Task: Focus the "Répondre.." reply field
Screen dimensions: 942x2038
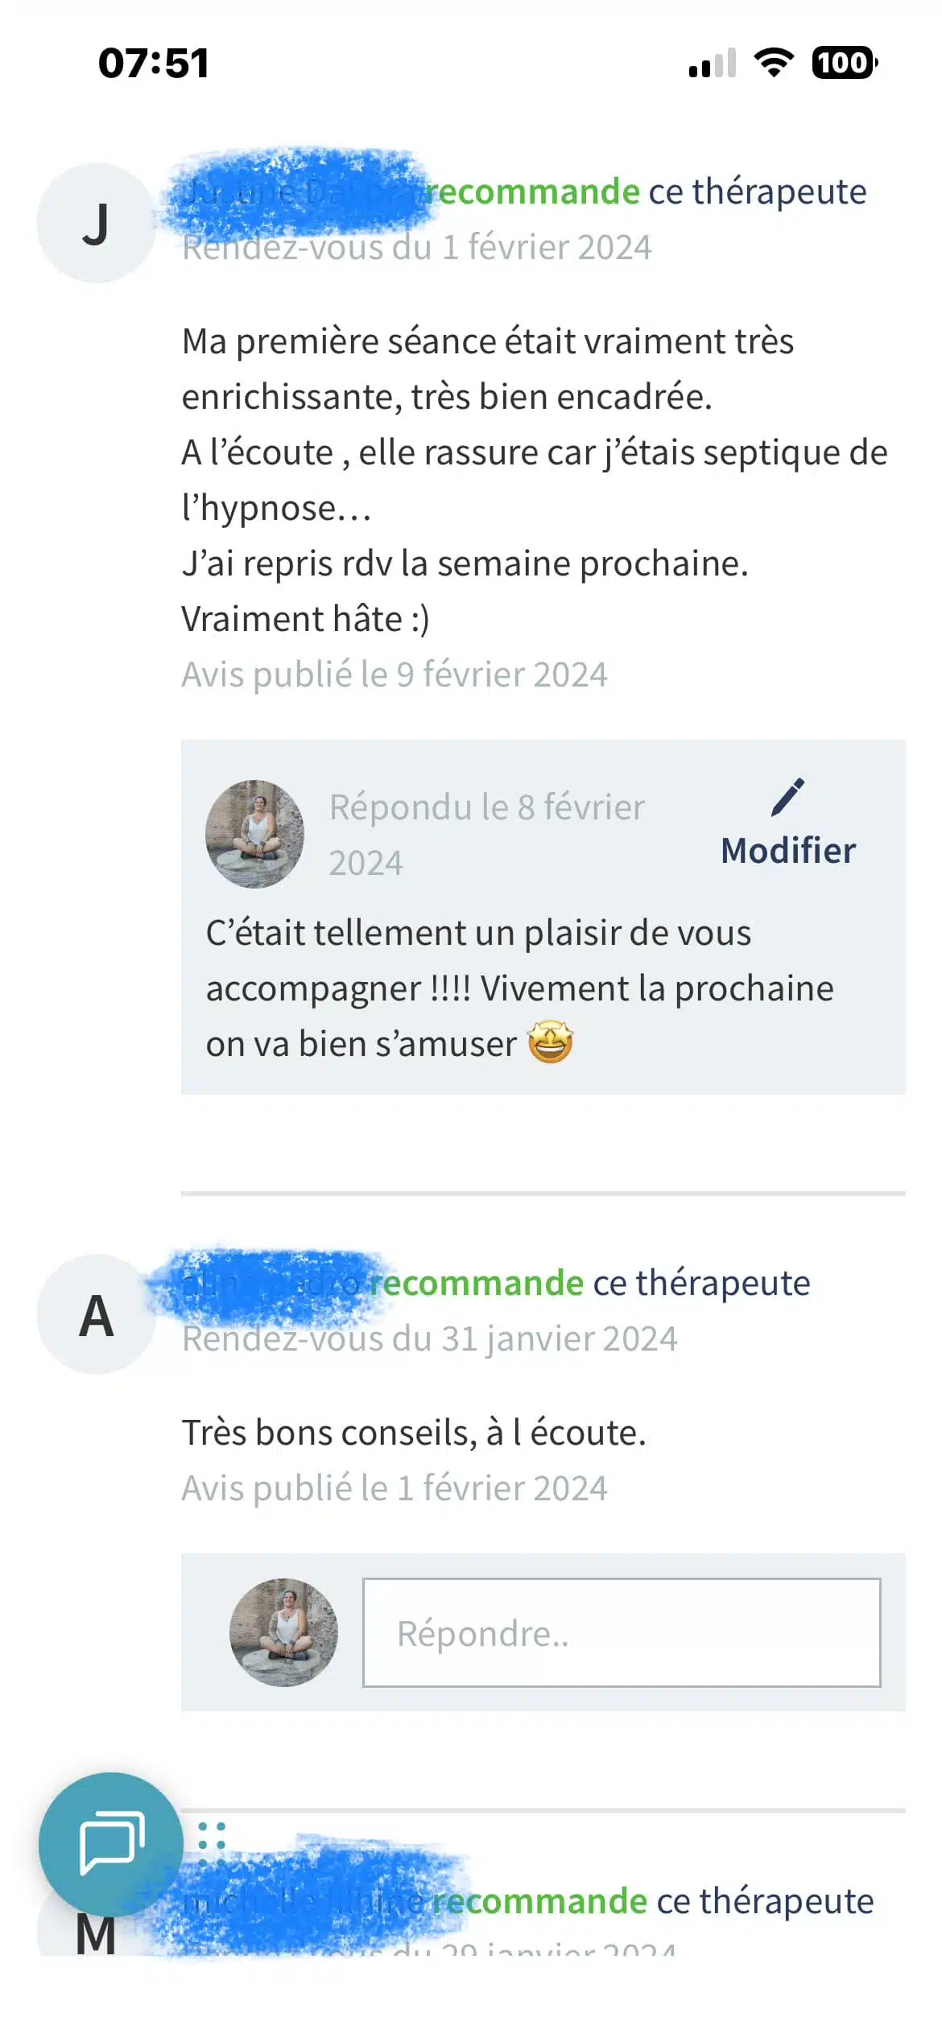Action: pyautogui.click(x=622, y=1633)
